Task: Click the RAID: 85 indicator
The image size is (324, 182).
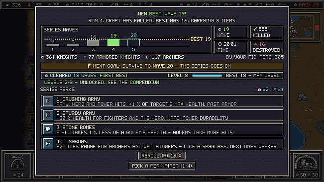Action: pyautogui.click(x=307, y=4)
